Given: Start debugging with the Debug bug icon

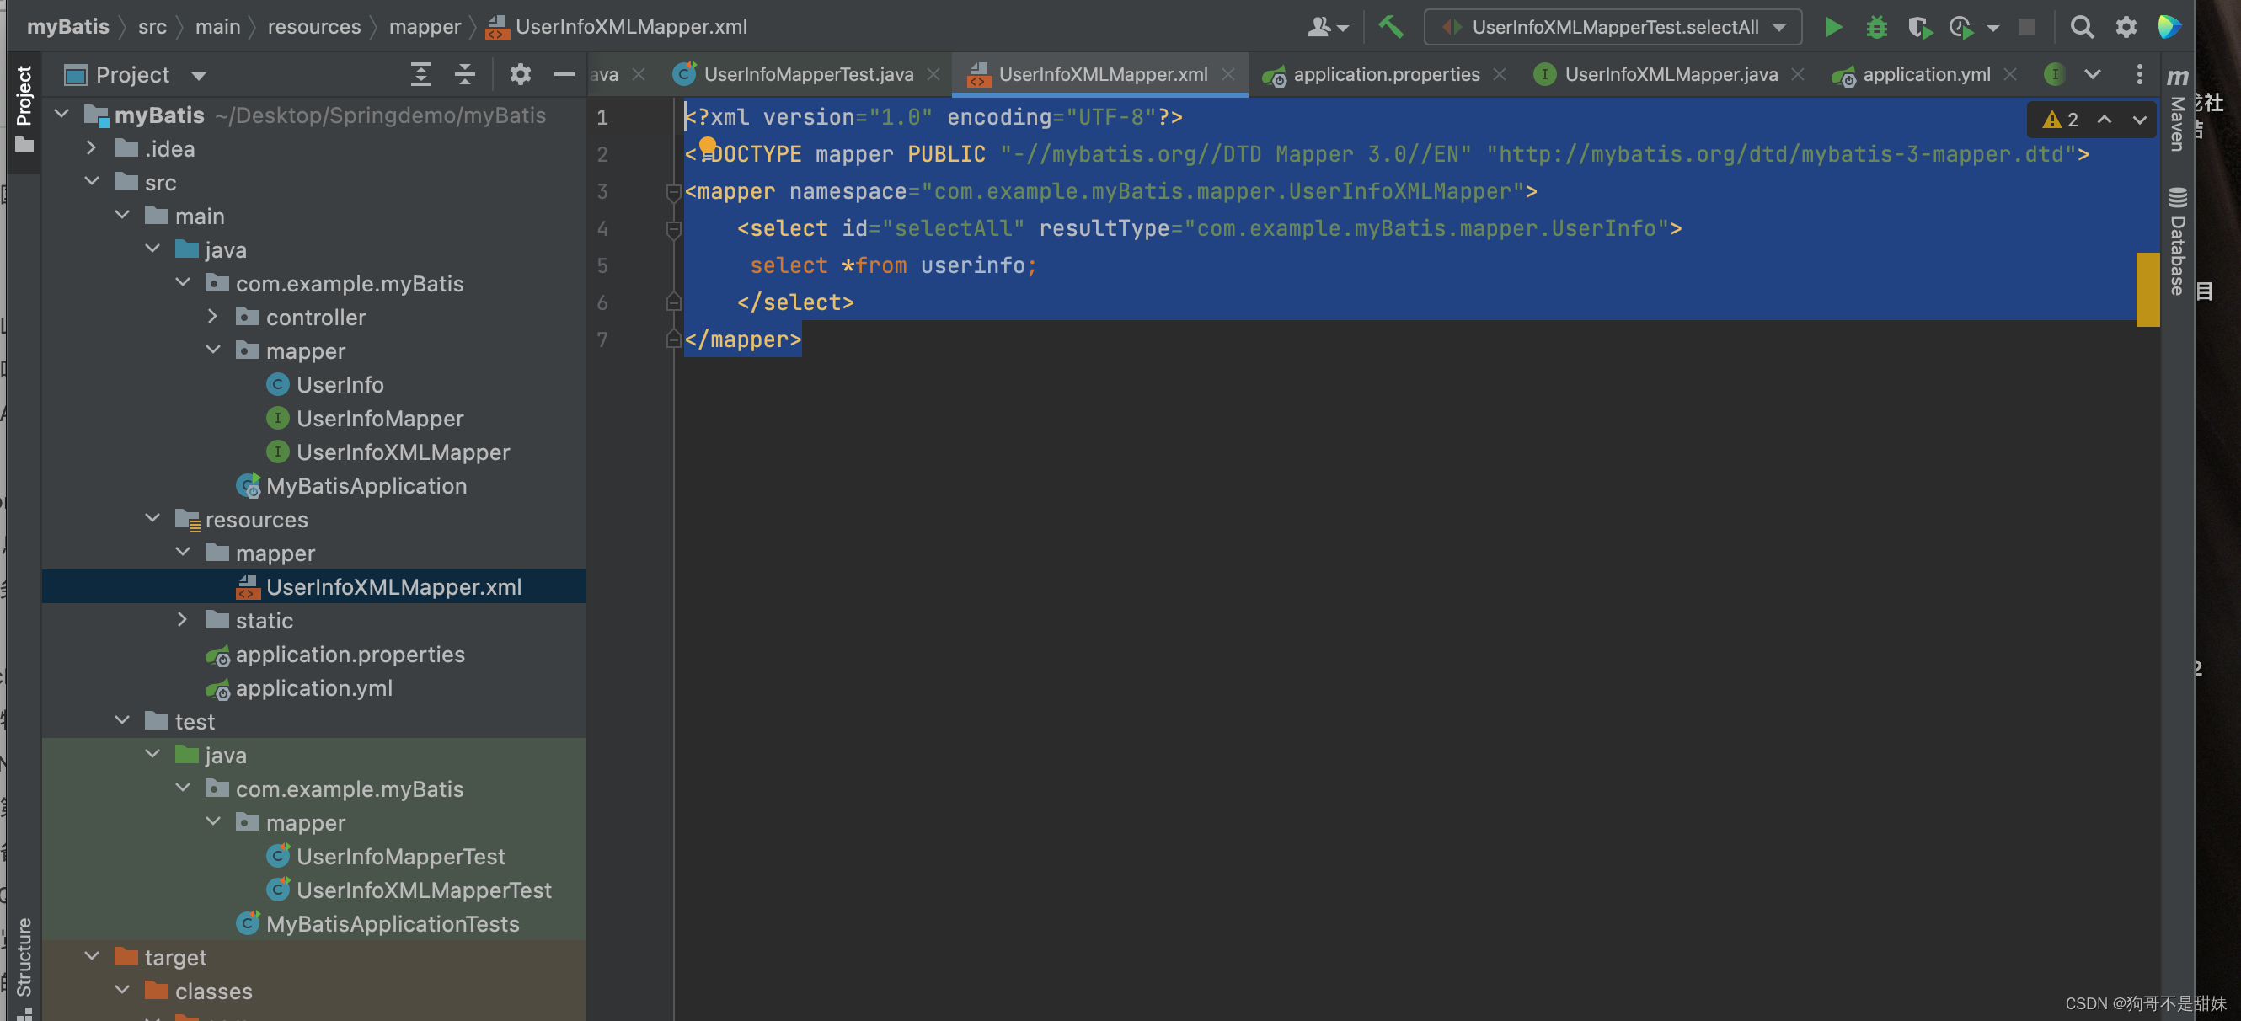Looking at the screenshot, I should pos(1876,27).
